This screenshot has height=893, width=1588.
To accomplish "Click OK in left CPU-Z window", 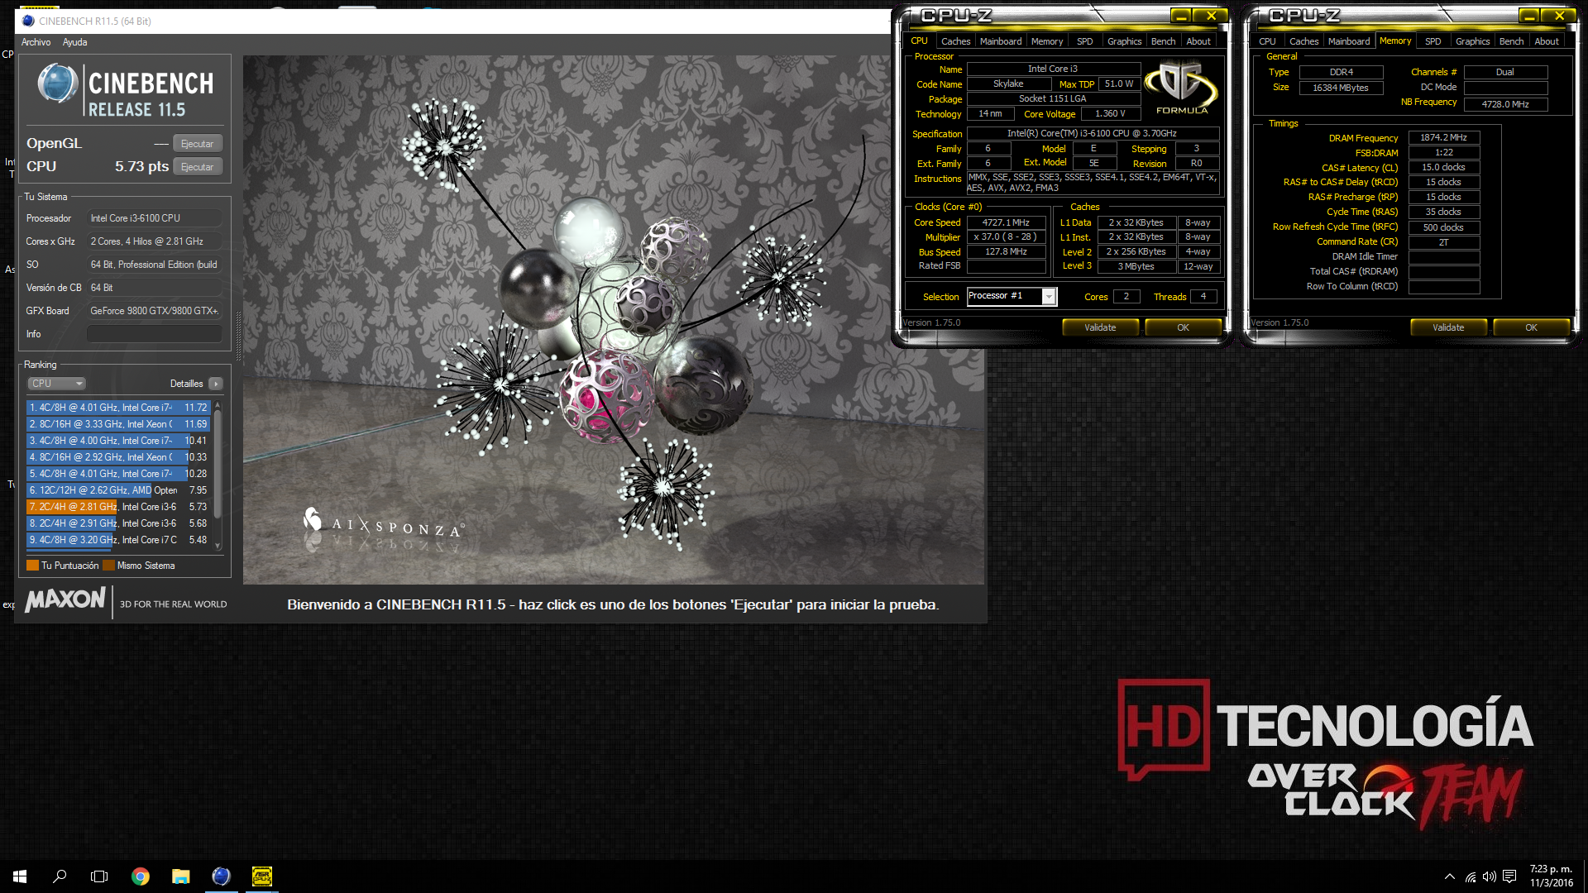I will click(x=1183, y=327).
